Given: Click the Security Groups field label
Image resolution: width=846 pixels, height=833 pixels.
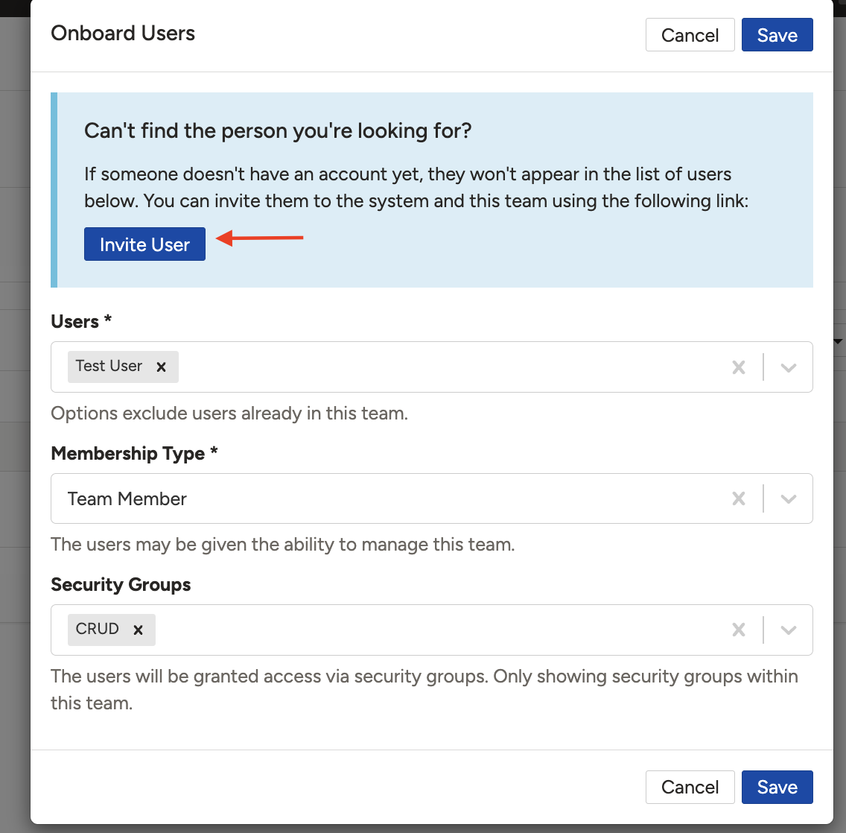Looking at the screenshot, I should coord(121,585).
